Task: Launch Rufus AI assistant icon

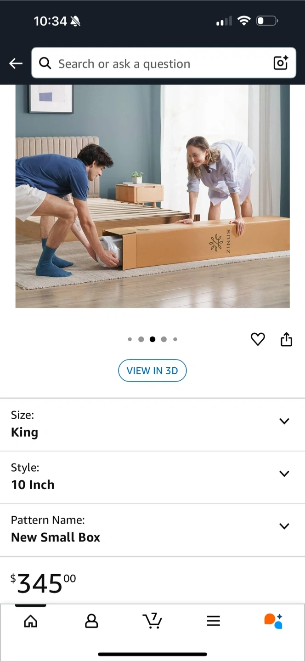Action: coord(273,621)
